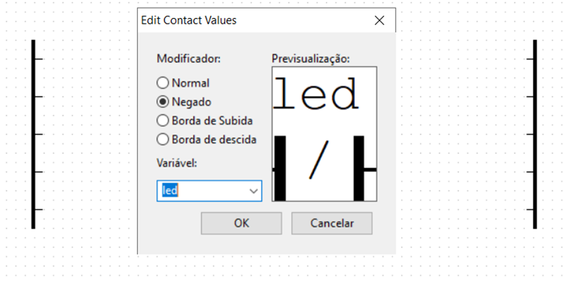Expand the Variável dropdown arrow
This screenshot has height=283, width=564.
254,191
